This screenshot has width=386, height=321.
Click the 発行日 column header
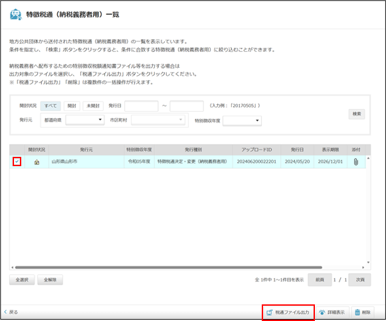[298, 150]
